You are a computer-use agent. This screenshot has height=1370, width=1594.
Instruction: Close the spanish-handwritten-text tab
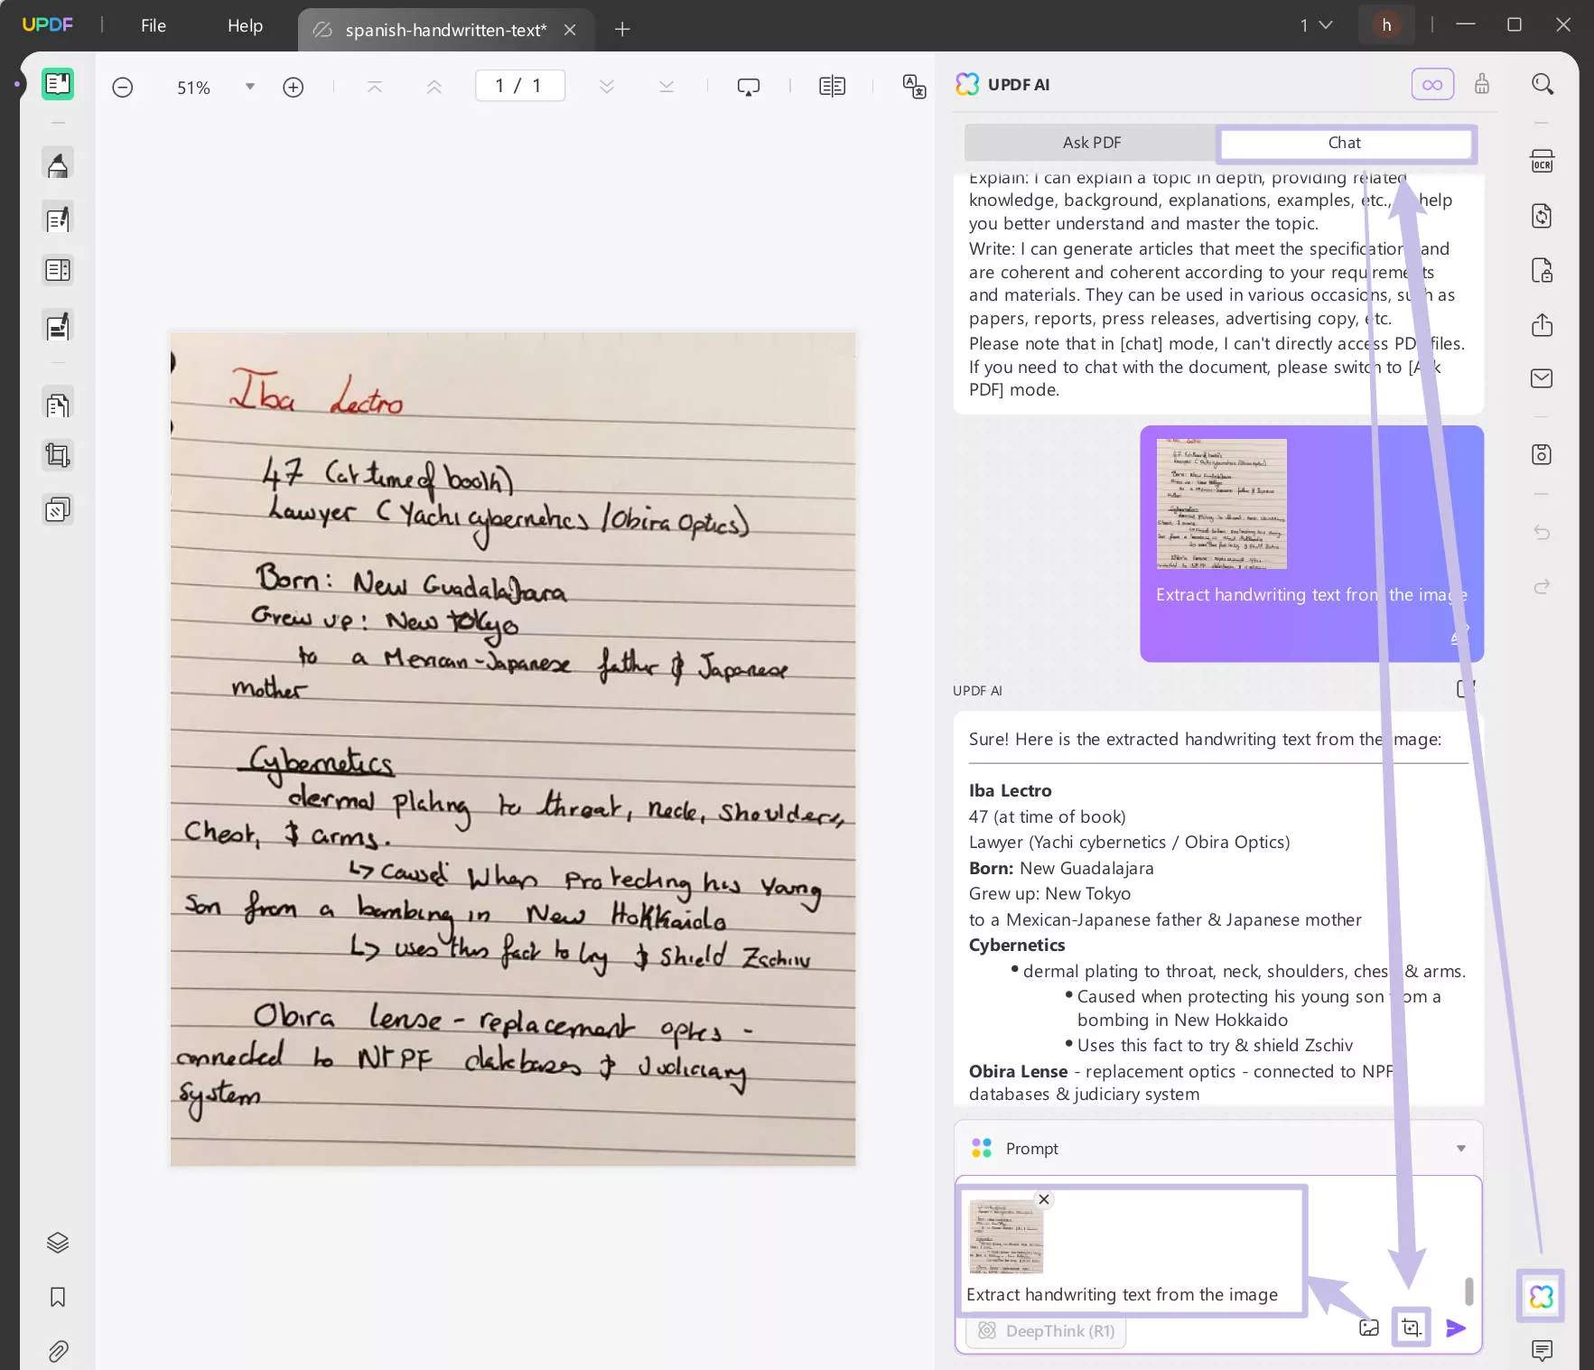(x=570, y=30)
